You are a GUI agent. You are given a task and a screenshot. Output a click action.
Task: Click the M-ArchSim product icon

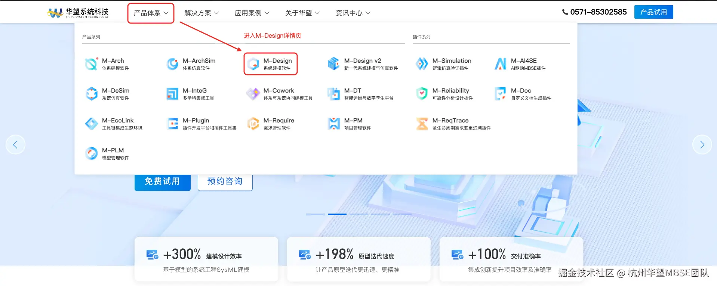(172, 64)
